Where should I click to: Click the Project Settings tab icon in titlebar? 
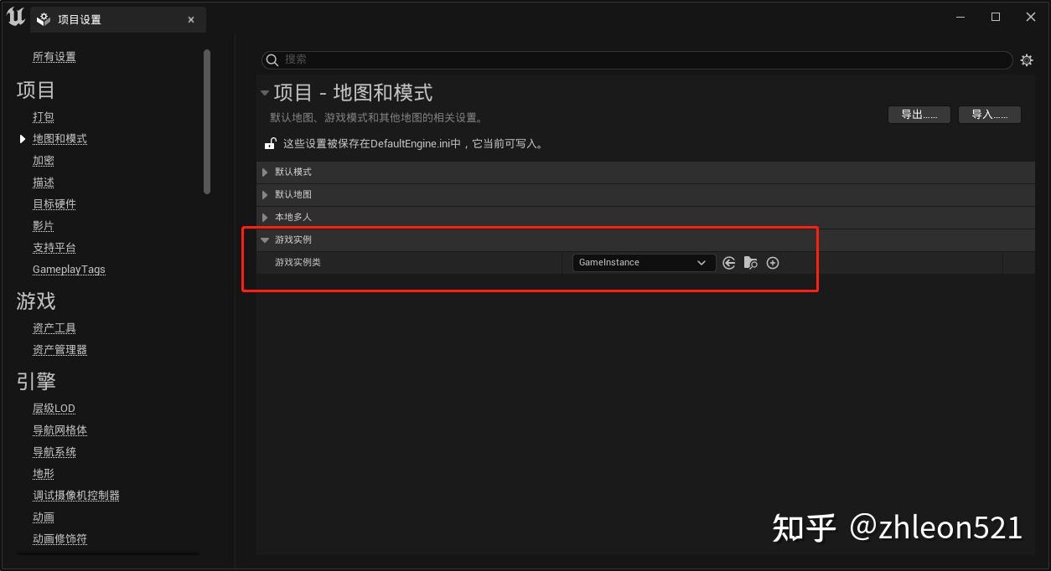43,18
